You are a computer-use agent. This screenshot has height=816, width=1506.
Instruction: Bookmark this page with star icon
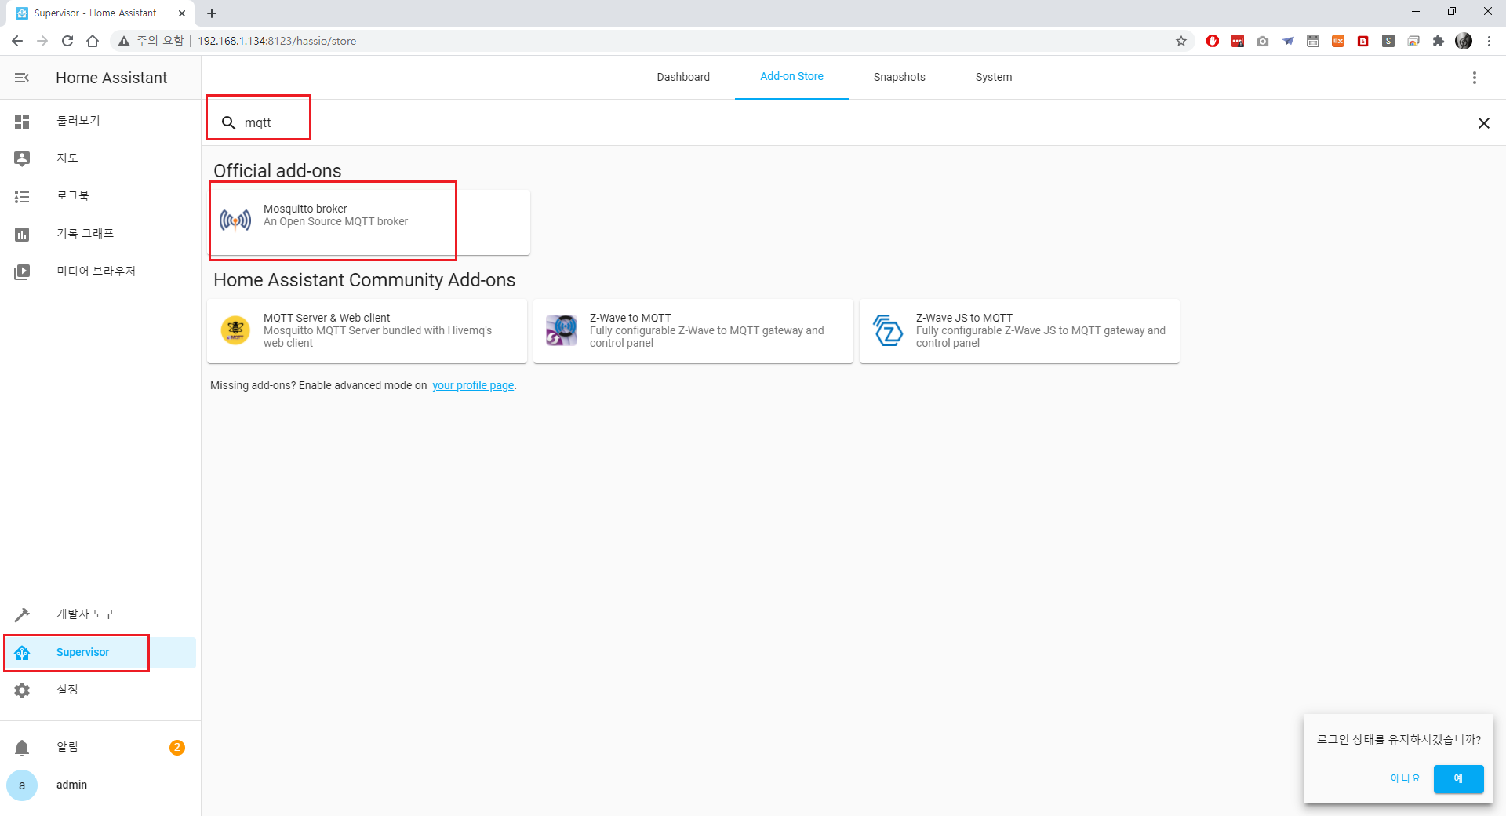pyautogui.click(x=1181, y=41)
